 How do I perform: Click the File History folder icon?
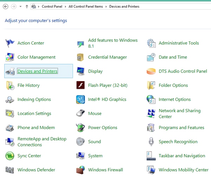pyautogui.click(x=10, y=85)
